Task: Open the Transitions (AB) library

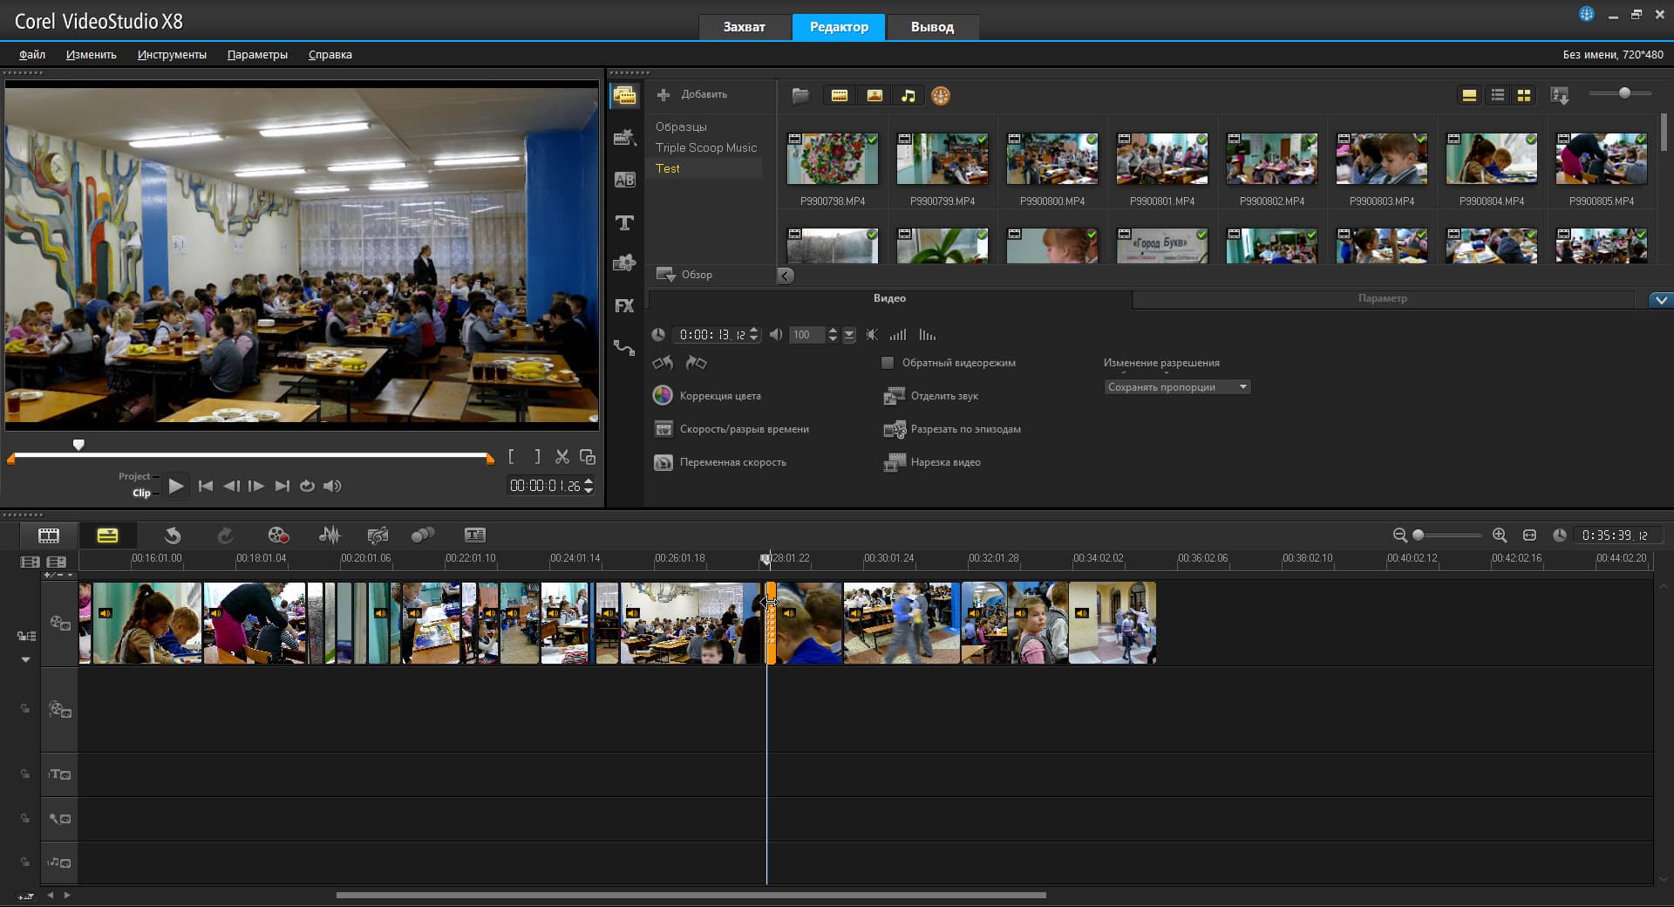Action: click(x=624, y=181)
